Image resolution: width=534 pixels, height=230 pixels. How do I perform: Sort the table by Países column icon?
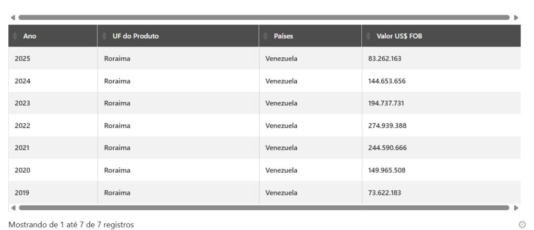click(265, 36)
